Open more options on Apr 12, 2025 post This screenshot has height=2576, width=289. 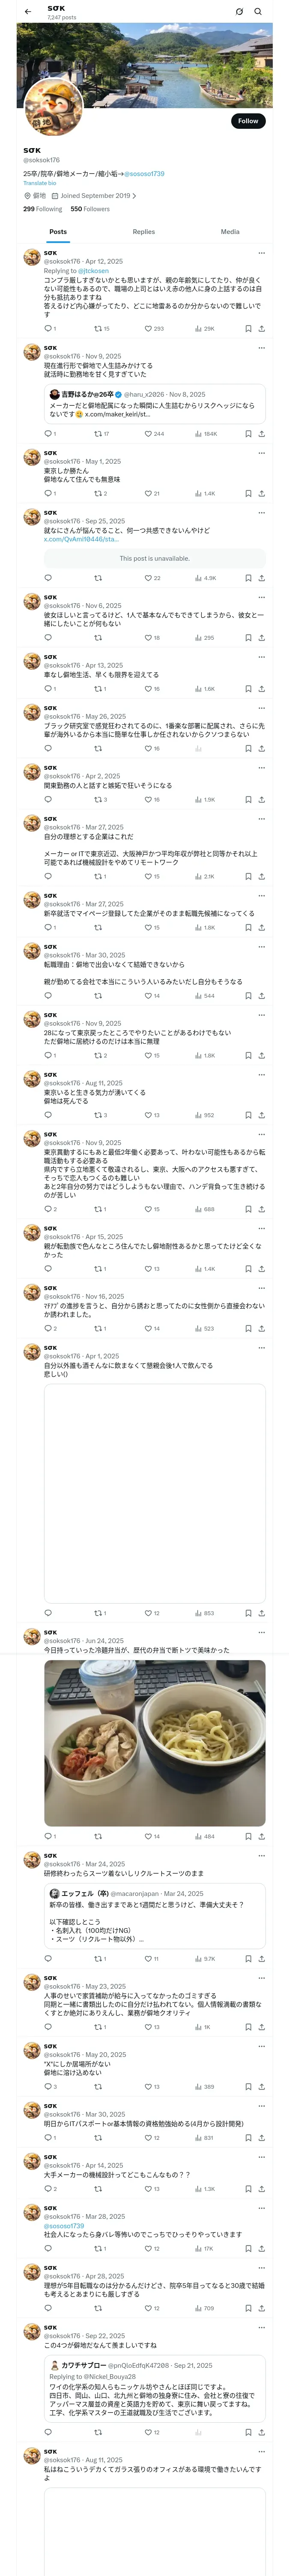click(261, 253)
